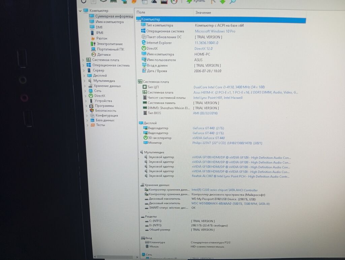This screenshot has width=345, height=260.
Task: Click the icon beside Тесты in tree
Action: [93, 125]
